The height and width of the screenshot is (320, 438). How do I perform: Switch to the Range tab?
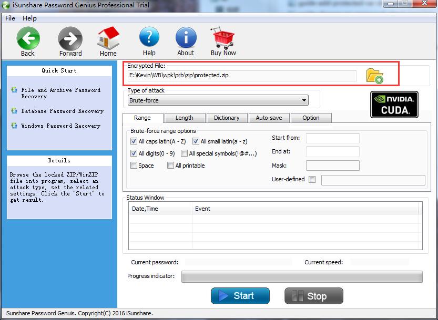coord(142,118)
